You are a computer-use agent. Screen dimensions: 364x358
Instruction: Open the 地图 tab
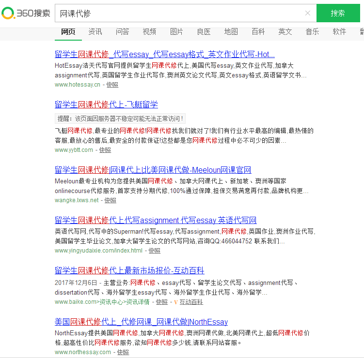tap(231, 32)
